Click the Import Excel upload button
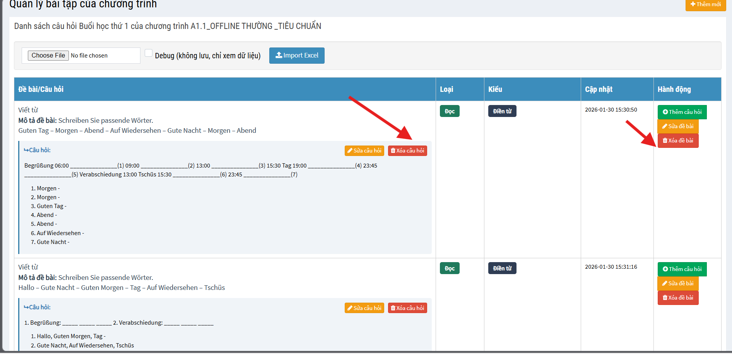This screenshot has width=732, height=354. pyautogui.click(x=297, y=56)
